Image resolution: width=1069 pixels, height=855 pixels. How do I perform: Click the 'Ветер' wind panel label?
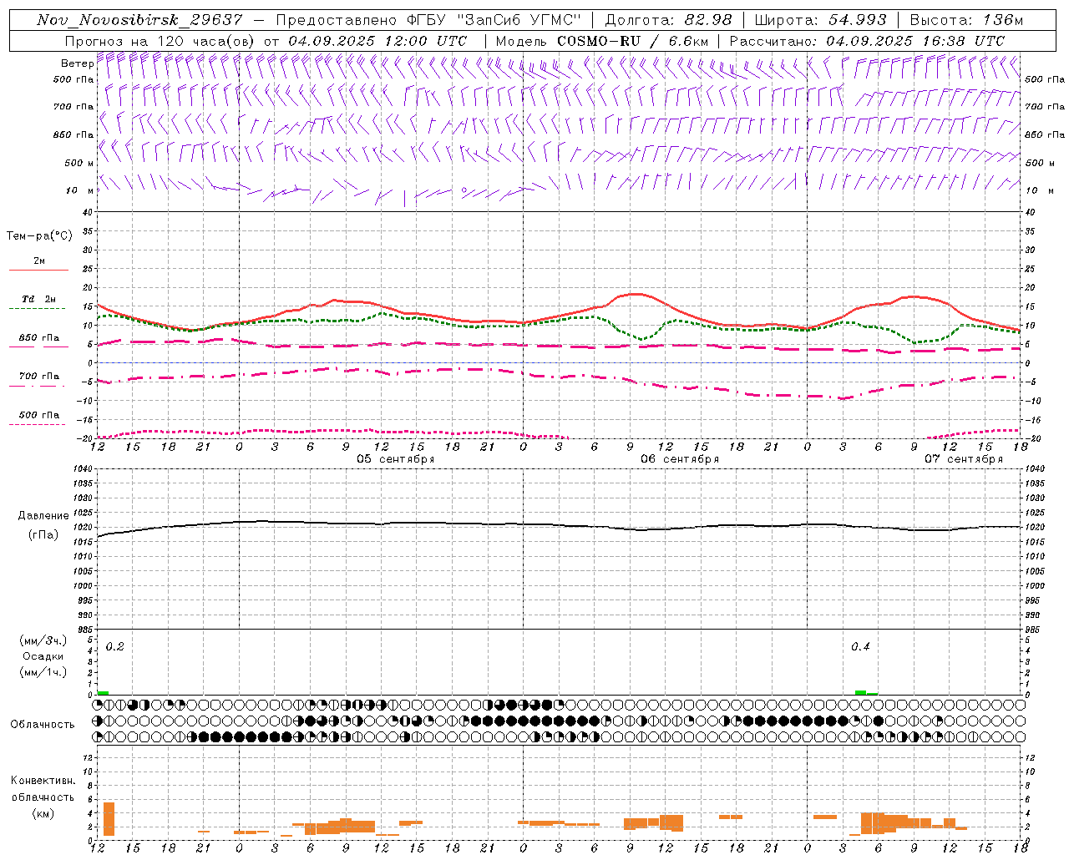click(x=77, y=63)
